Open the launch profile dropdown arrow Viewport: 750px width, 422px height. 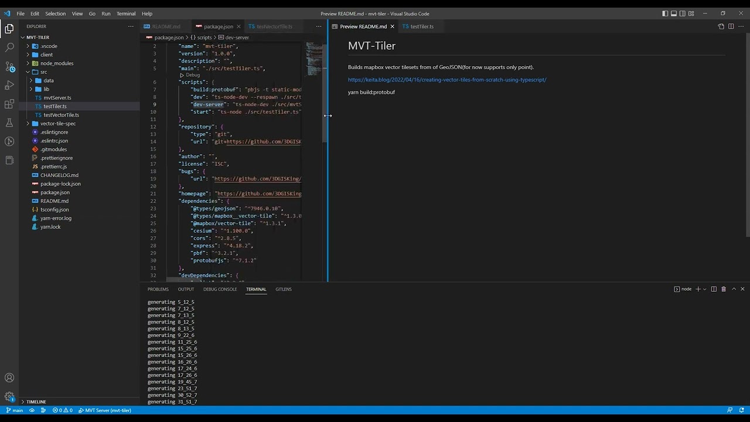click(705, 289)
